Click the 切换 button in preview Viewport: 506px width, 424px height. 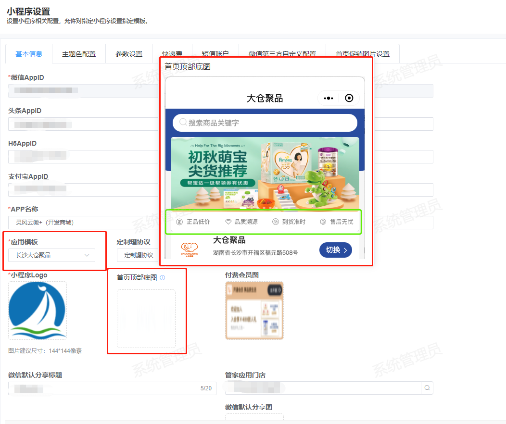pyautogui.click(x=336, y=250)
